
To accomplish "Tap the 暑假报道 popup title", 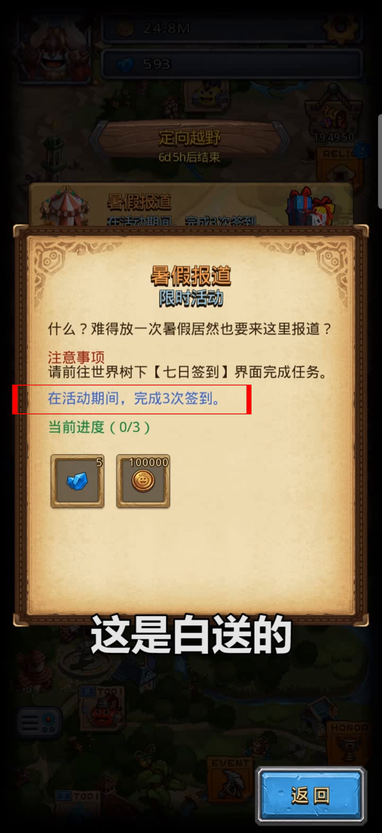I will click(x=191, y=276).
